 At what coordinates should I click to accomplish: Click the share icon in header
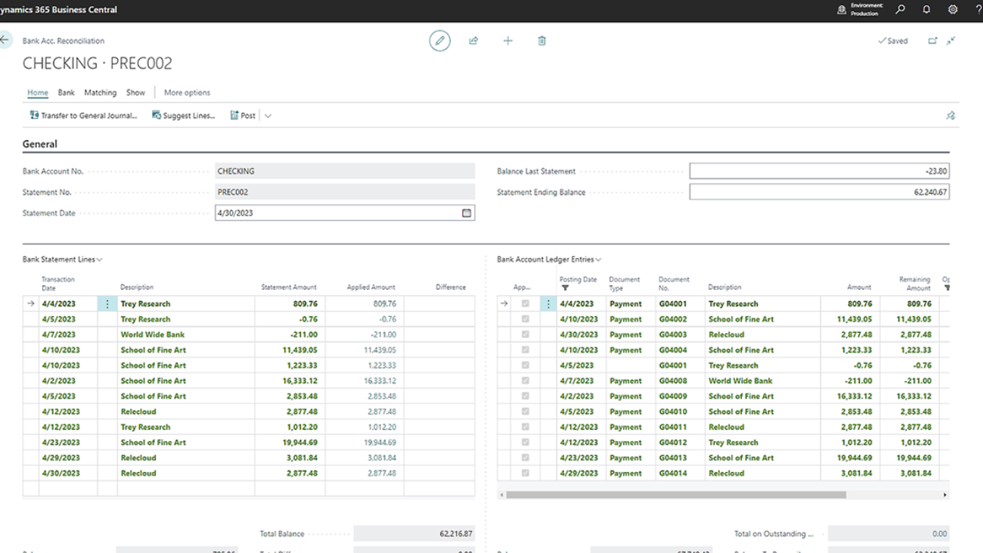tap(473, 41)
